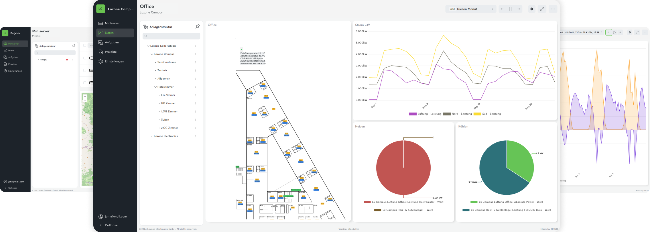Open options menu for Loxone Electronics row

pyautogui.click(x=196, y=136)
